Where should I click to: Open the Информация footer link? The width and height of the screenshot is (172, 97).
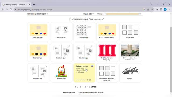coord(69,93)
